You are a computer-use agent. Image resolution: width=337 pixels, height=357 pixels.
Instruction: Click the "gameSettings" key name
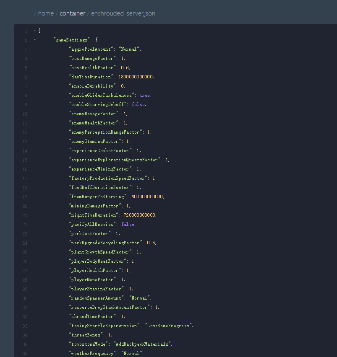pos(71,40)
